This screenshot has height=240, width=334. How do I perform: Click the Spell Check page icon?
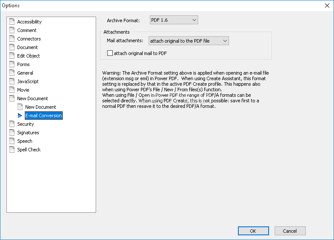(x=12, y=149)
